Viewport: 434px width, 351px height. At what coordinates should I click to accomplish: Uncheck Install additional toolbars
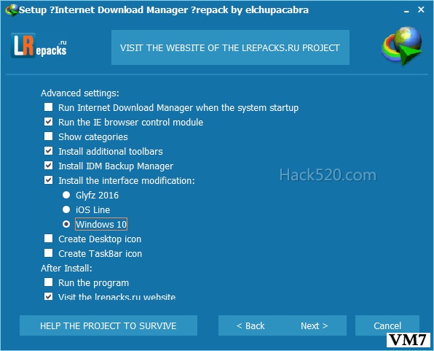pos(49,151)
